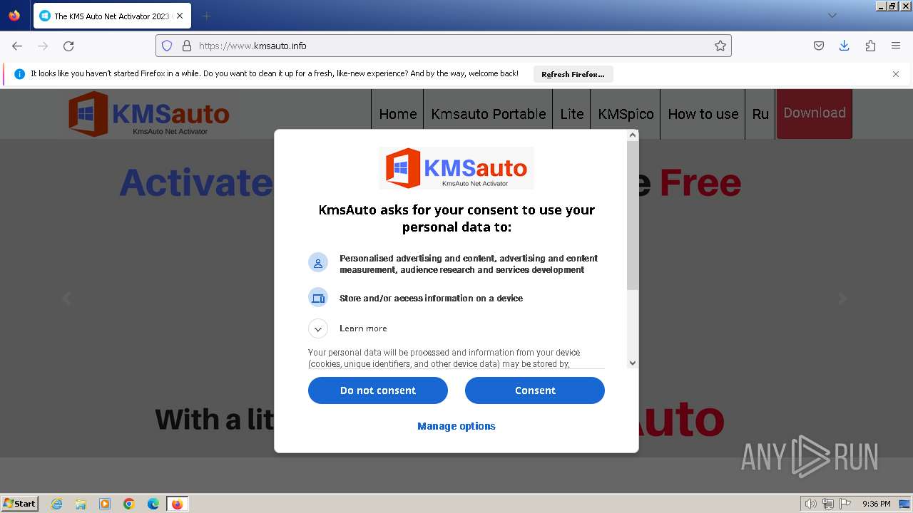Click Do not consent button

(378, 390)
